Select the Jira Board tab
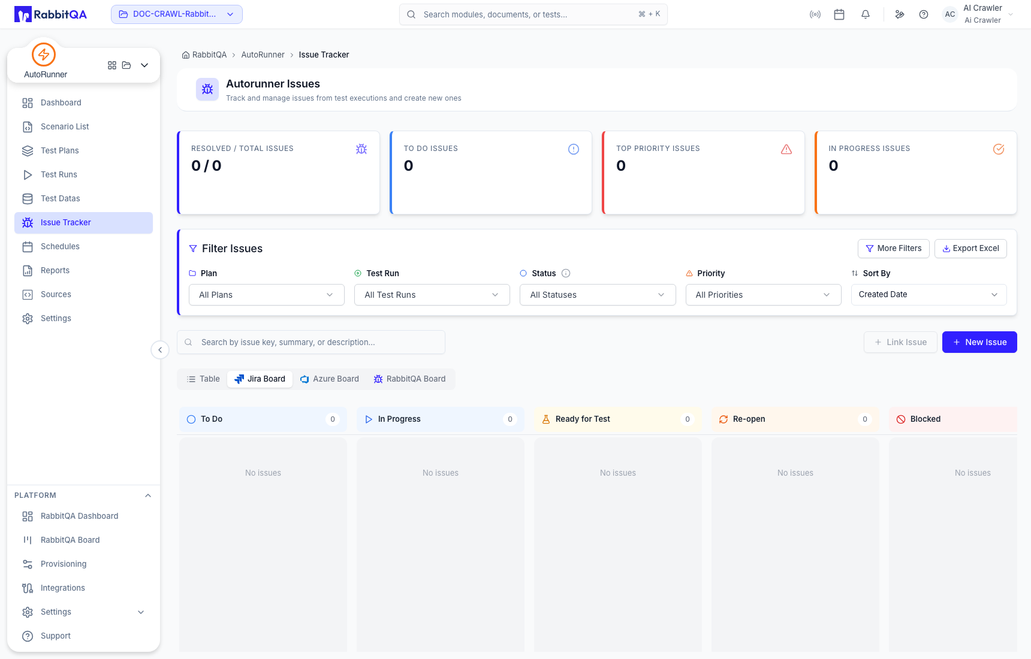 260,379
